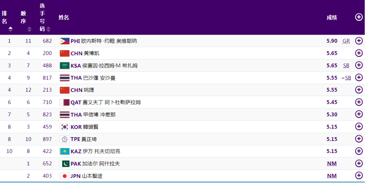Expand details for KOR 韓頭賢 row

pyautogui.click(x=359, y=127)
